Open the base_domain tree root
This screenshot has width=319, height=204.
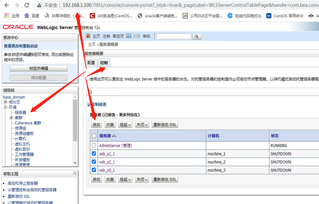coord(14,97)
